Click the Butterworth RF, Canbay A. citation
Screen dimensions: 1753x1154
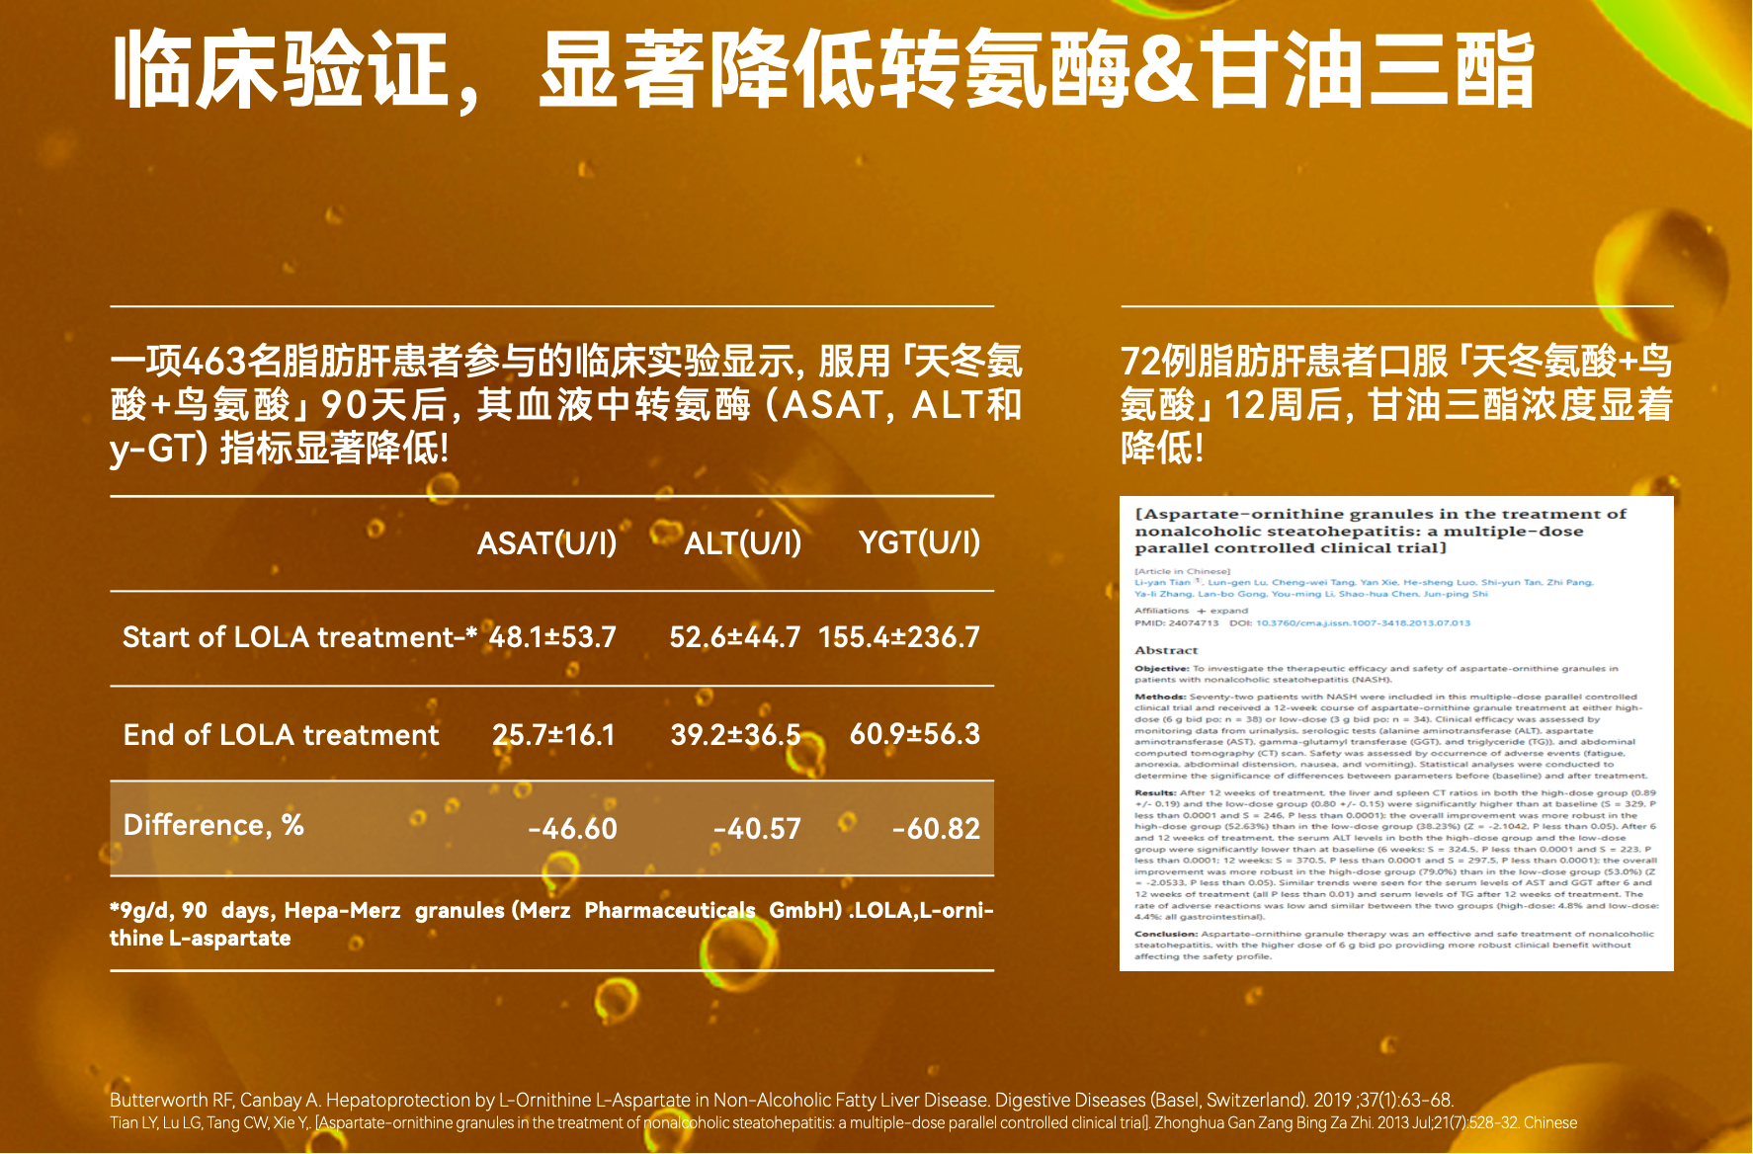click(x=781, y=1100)
